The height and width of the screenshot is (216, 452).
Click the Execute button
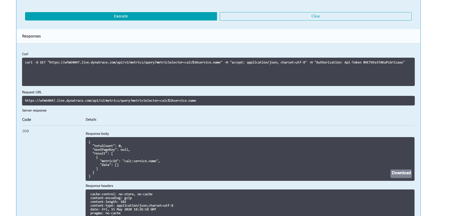[121, 16]
